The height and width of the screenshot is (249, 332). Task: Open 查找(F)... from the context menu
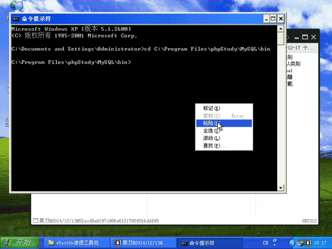pyautogui.click(x=224, y=146)
